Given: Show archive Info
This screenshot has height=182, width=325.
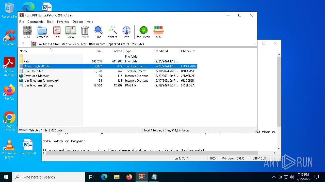Looking at the screenshot, I should (x=126, y=32).
